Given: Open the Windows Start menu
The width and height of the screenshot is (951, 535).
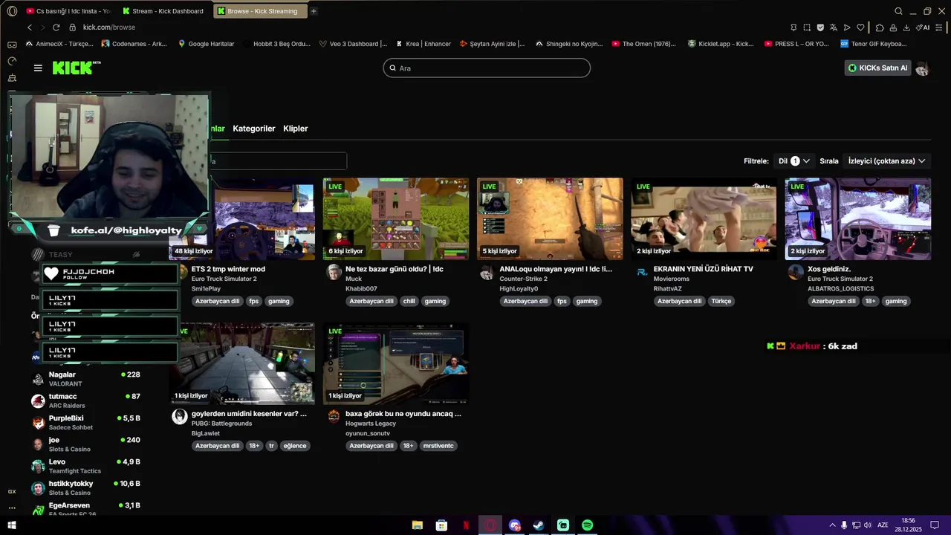Looking at the screenshot, I should point(12,525).
